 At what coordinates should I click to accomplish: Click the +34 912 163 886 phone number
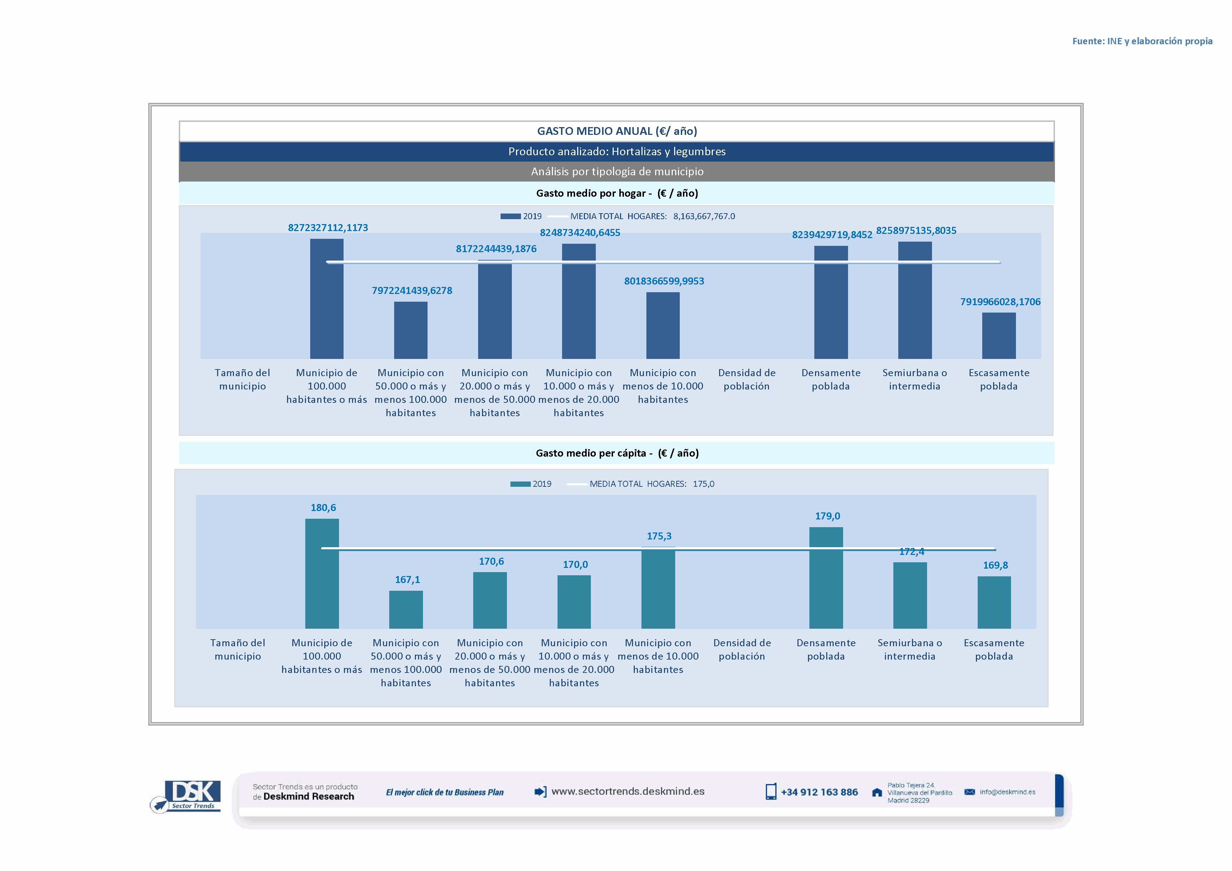[x=819, y=792]
